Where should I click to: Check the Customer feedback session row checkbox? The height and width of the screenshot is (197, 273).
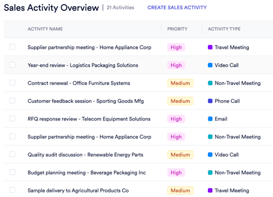coord(12,101)
